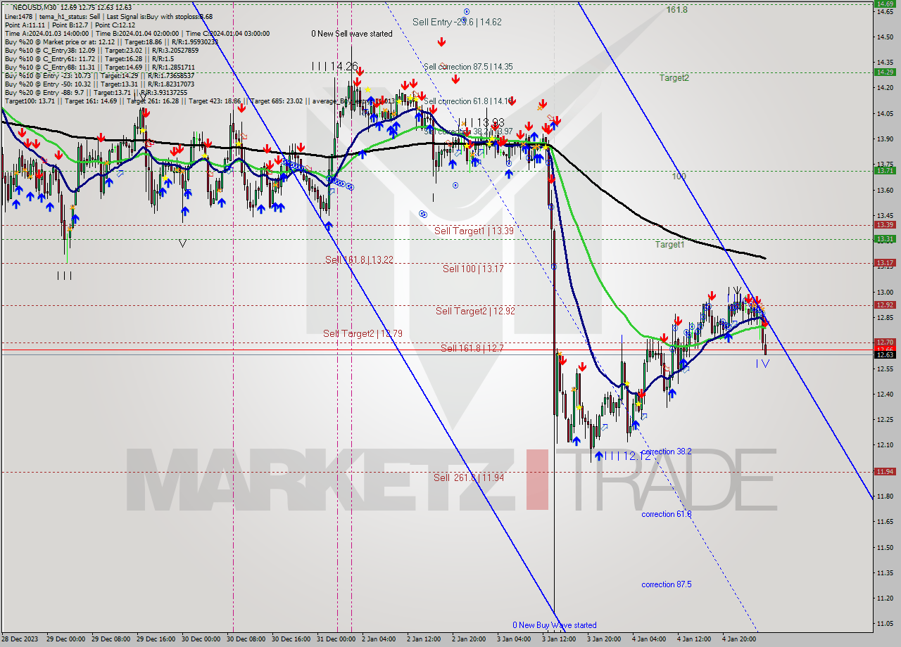Click the 14.50 price scale tick

pyautogui.click(x=884, y=37)
